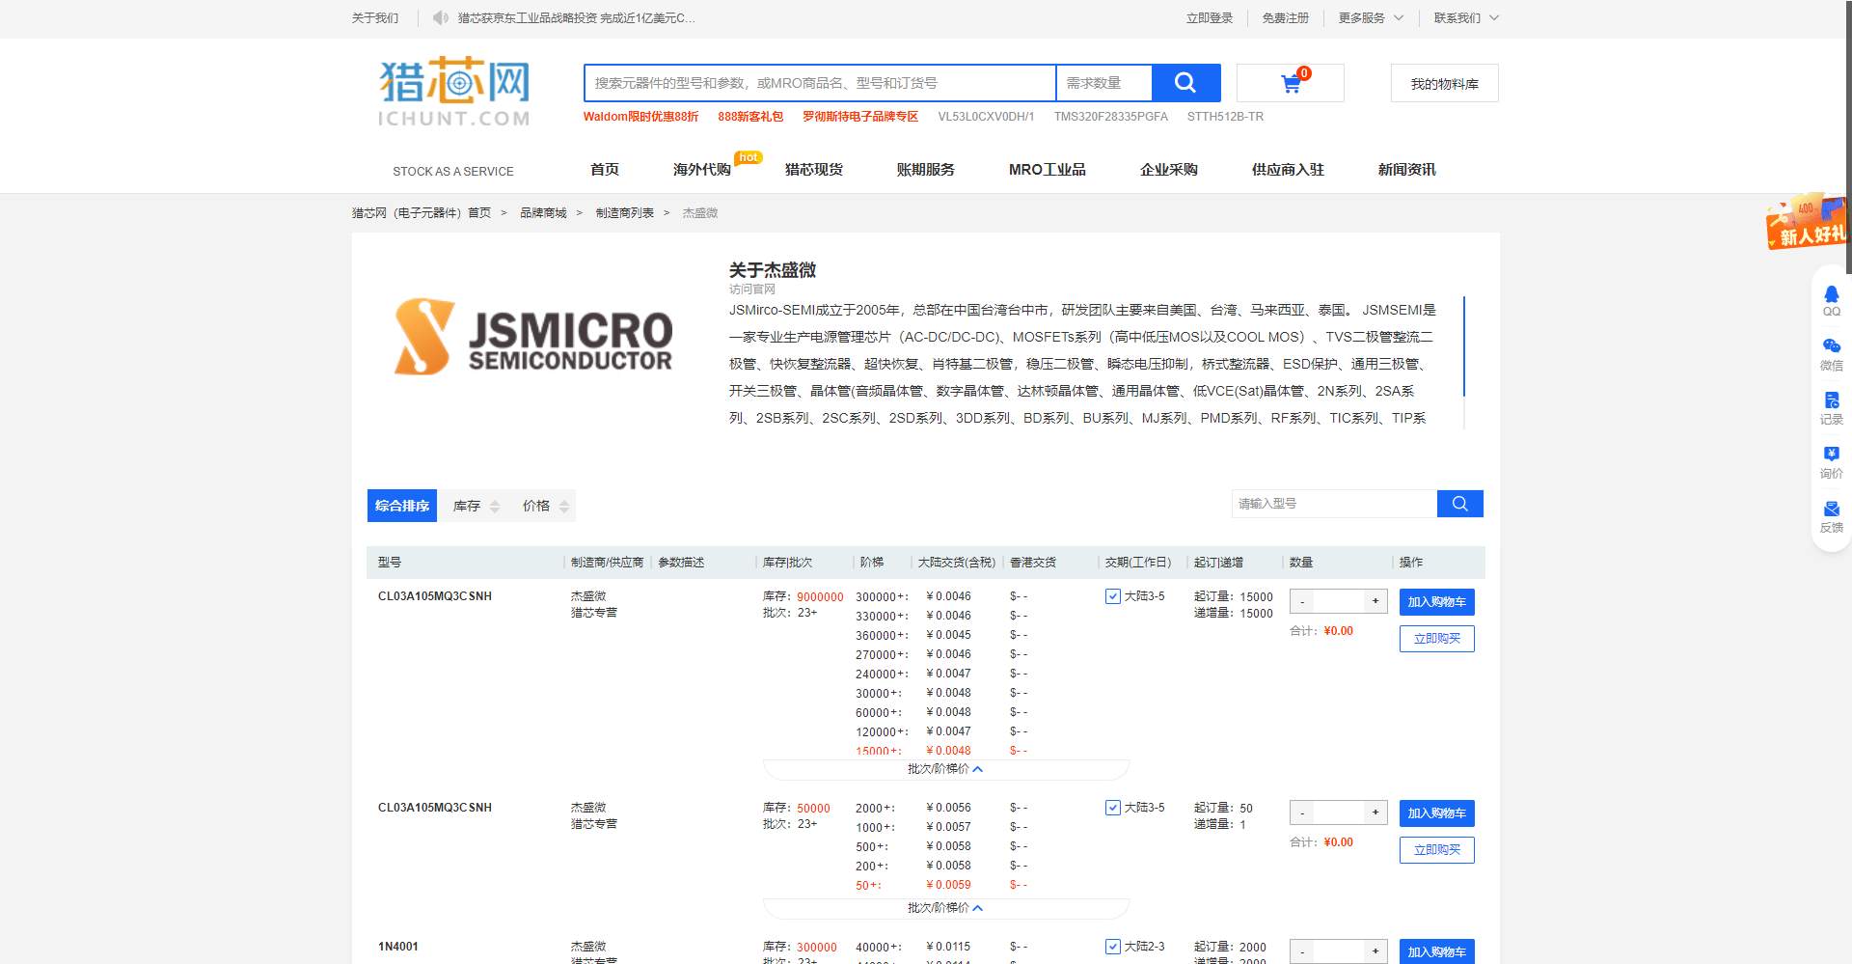Click 访问官网 link under brand title
The height and width of the screenshot is (964, 1852).
[x=751, y=289]
